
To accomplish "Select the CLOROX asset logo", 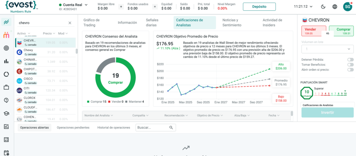I will [19, 100].
